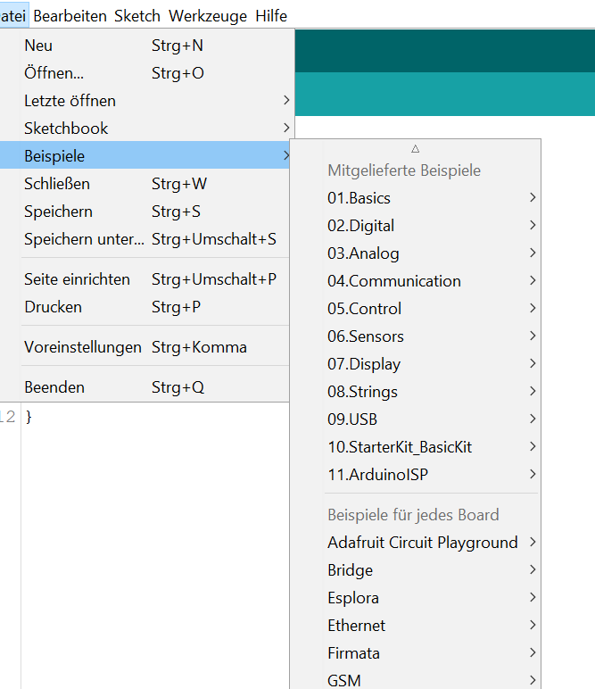Open the Bearbeiten menu
The height and width of the screenshot is (689, 595).
(70, 16)
